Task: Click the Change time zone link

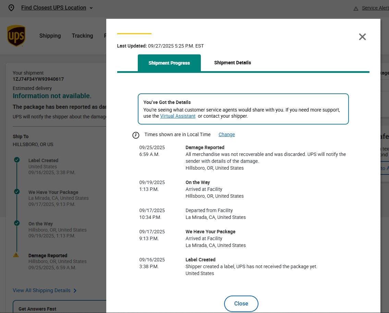Action: 227,134
